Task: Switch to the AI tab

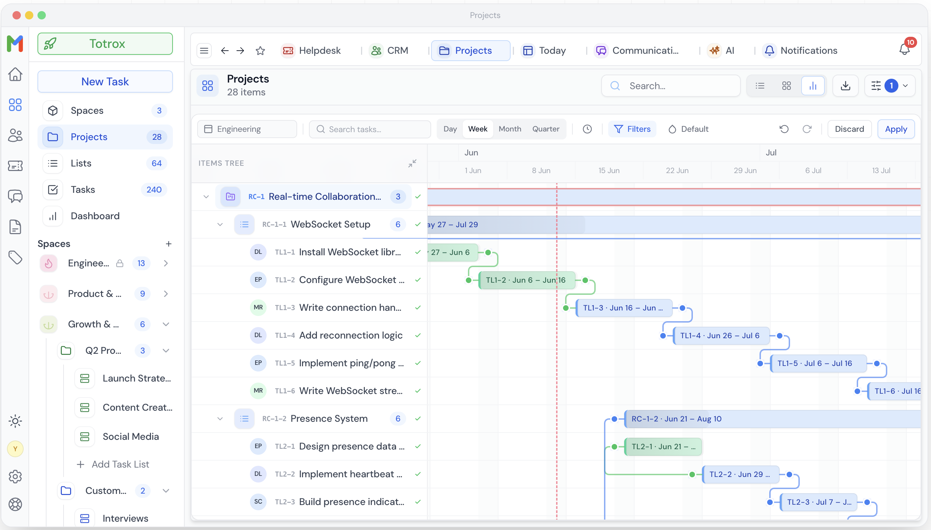Action: pos(721,51)
